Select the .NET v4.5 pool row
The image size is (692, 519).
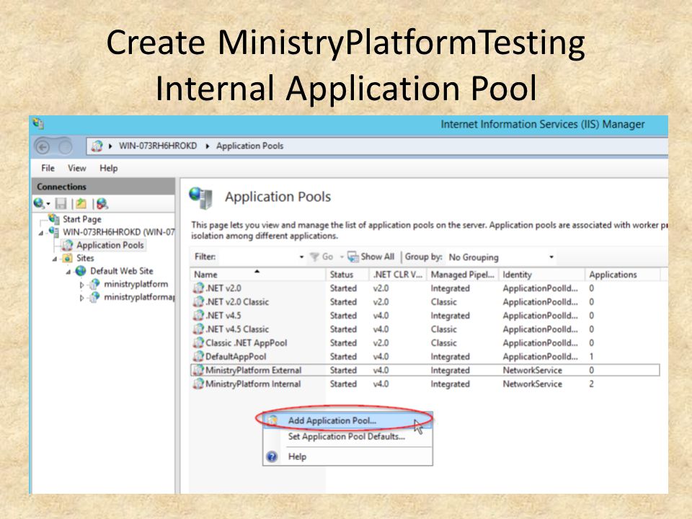pos(425,316)
